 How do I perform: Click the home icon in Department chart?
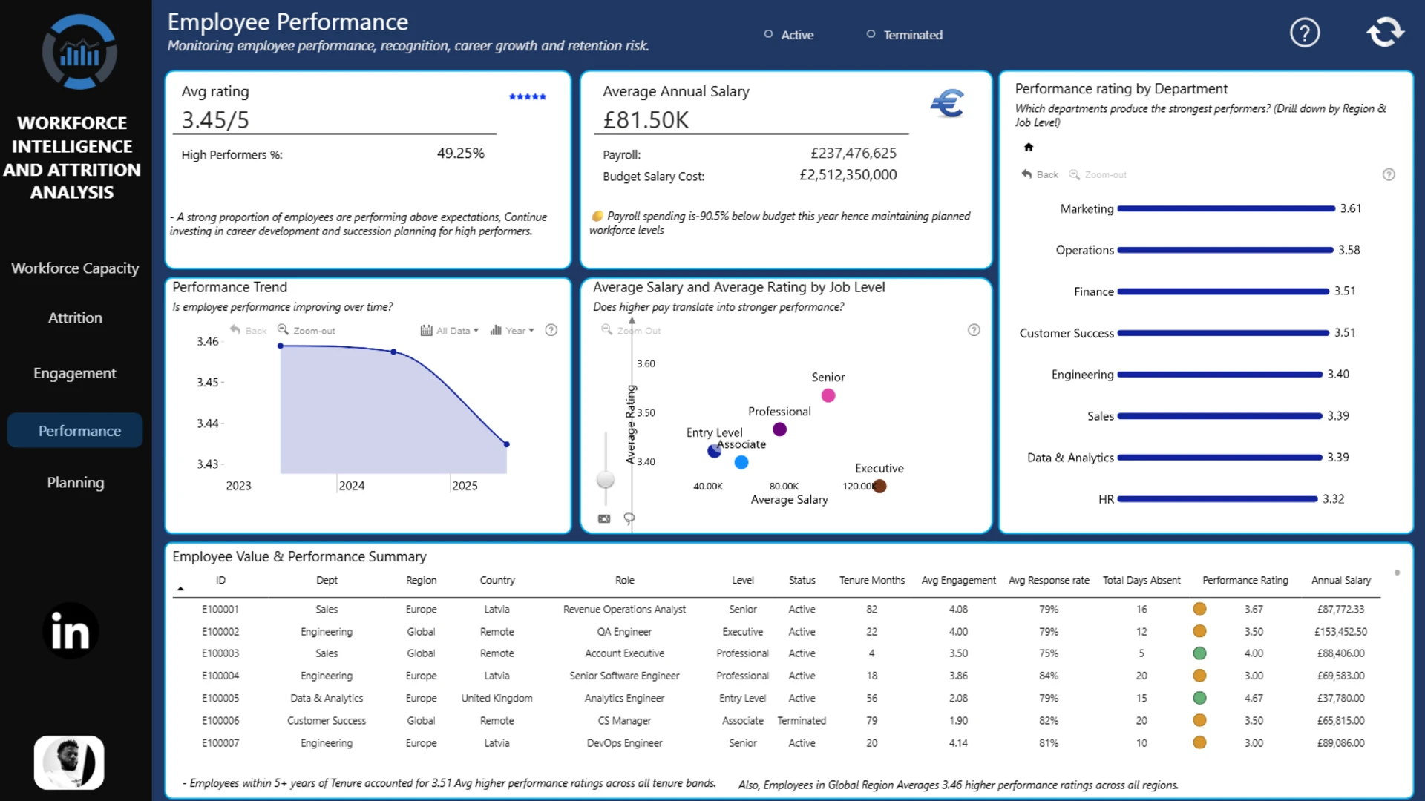click(x=1029, y=147)
